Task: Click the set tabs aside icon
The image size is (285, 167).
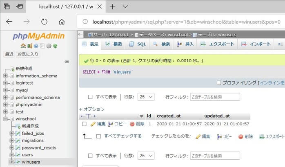Action: point(20,7)
